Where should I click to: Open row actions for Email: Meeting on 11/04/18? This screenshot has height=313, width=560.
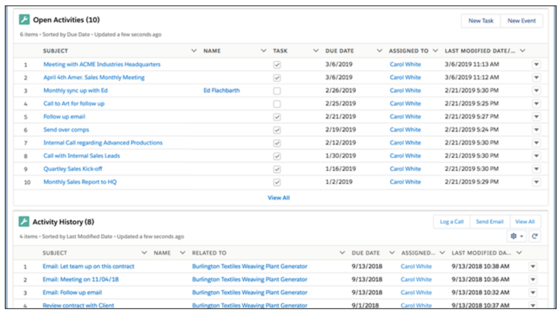click(533, 280)
